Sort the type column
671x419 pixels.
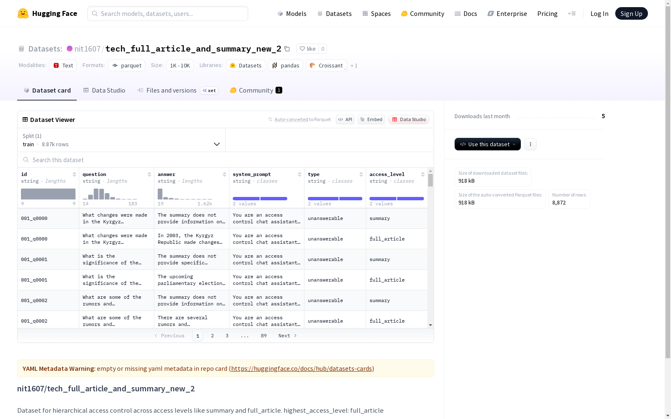coord(361,174)
